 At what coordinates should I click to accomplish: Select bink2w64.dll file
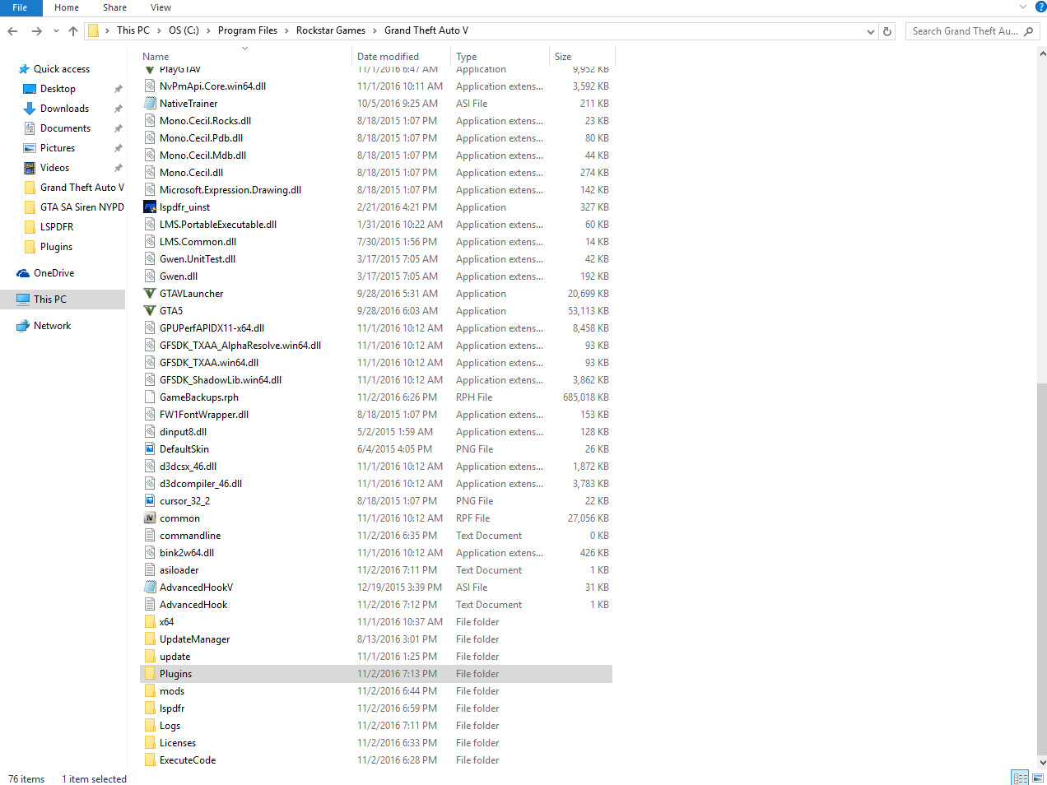(x=187, y=553)
